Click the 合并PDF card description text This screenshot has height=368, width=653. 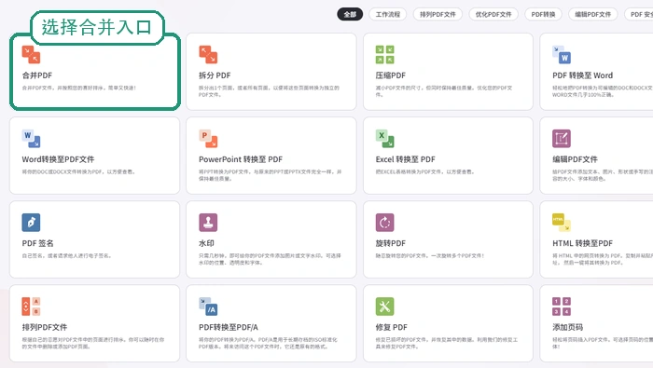click(x=79, y=88)
